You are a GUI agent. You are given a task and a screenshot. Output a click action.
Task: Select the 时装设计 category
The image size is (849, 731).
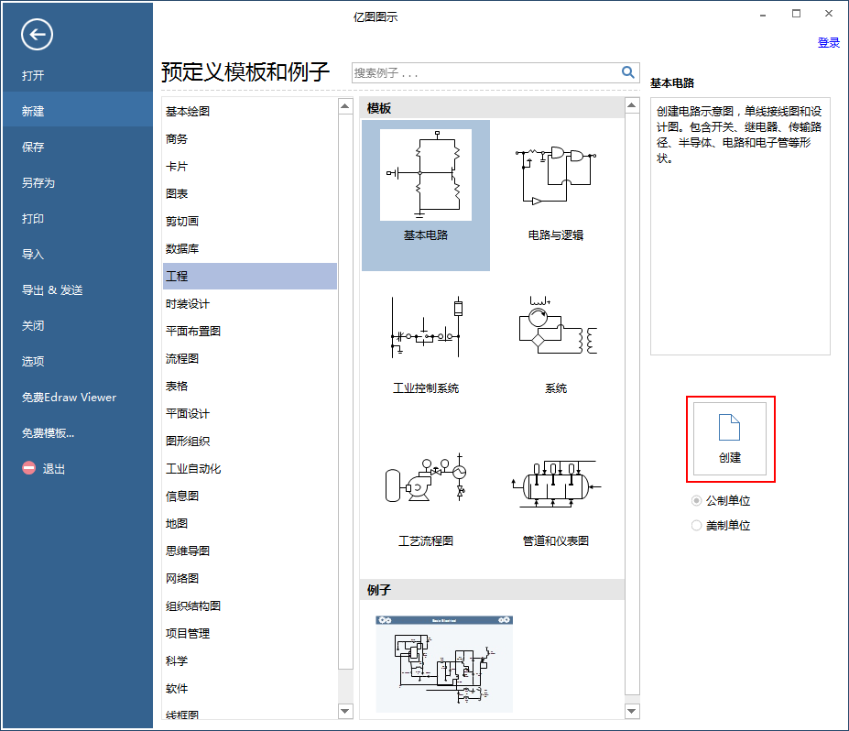pyautogui.click(x=250, y=304)
